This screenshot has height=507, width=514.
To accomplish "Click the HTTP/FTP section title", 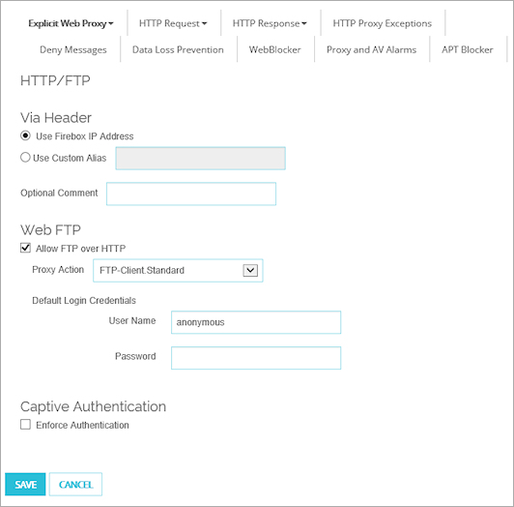I will point(55,80).
